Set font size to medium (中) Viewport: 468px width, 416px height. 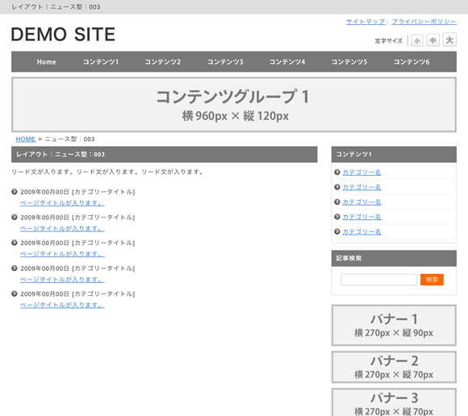(x=432, y=40)
